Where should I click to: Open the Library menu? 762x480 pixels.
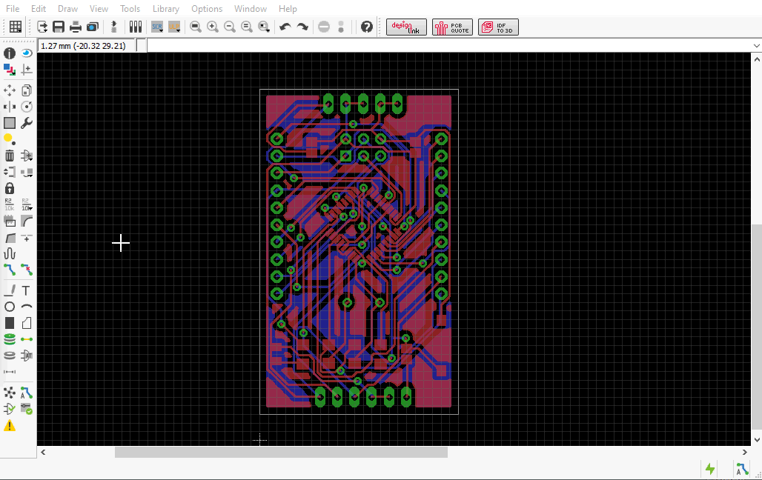click(x=165, y=8)
